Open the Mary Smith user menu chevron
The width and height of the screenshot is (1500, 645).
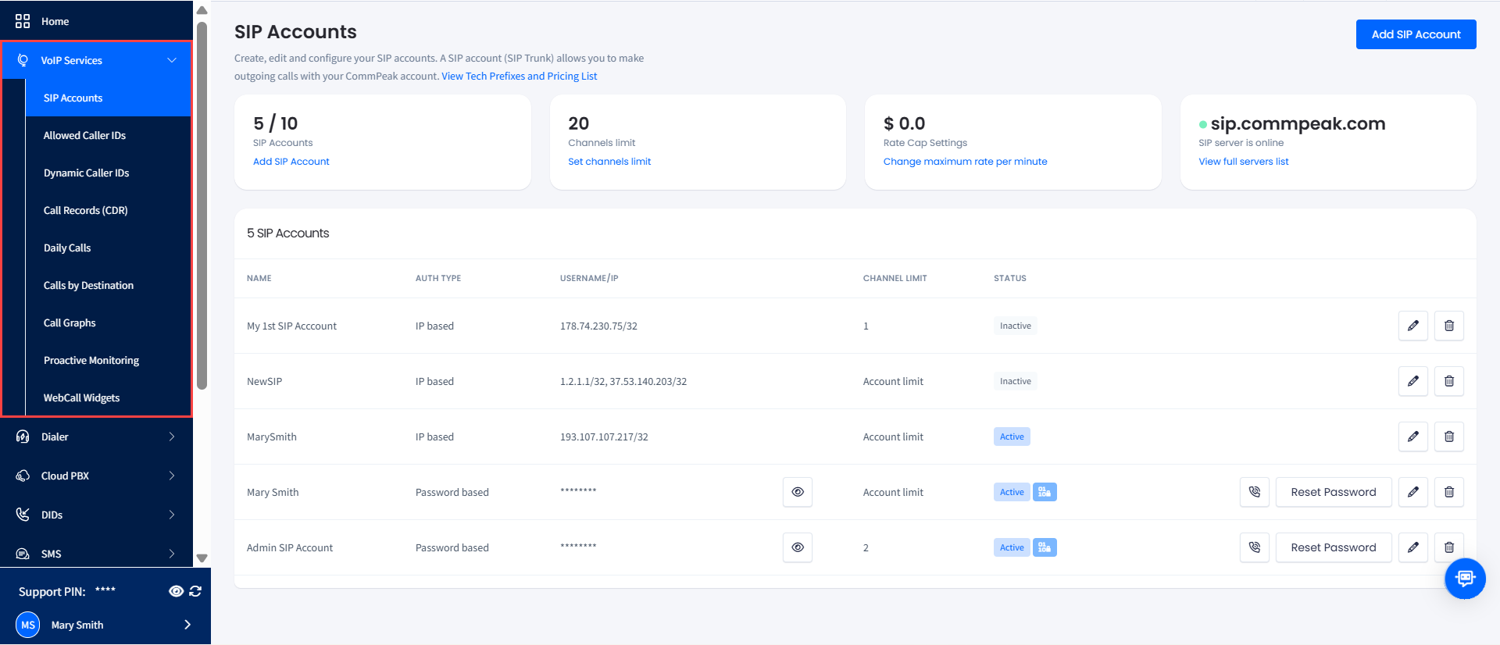click(x=187, y=625)
